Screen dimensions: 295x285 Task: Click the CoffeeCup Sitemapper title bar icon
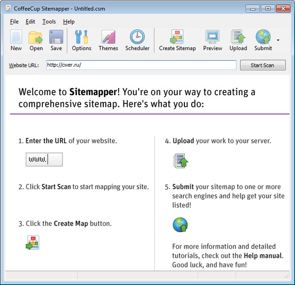[x=8, y=8]
